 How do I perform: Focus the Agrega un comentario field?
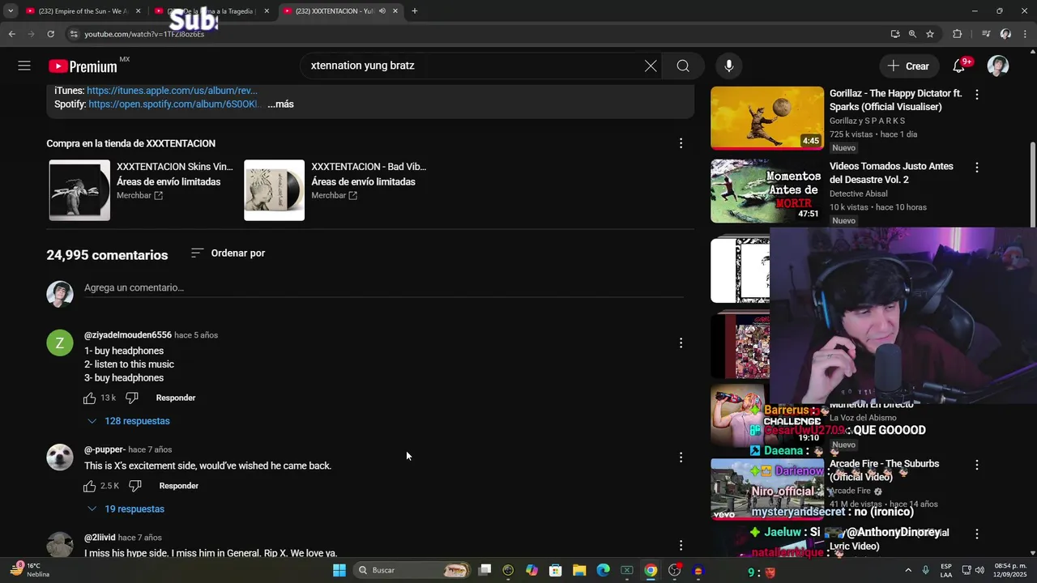[x=384, y=288]
